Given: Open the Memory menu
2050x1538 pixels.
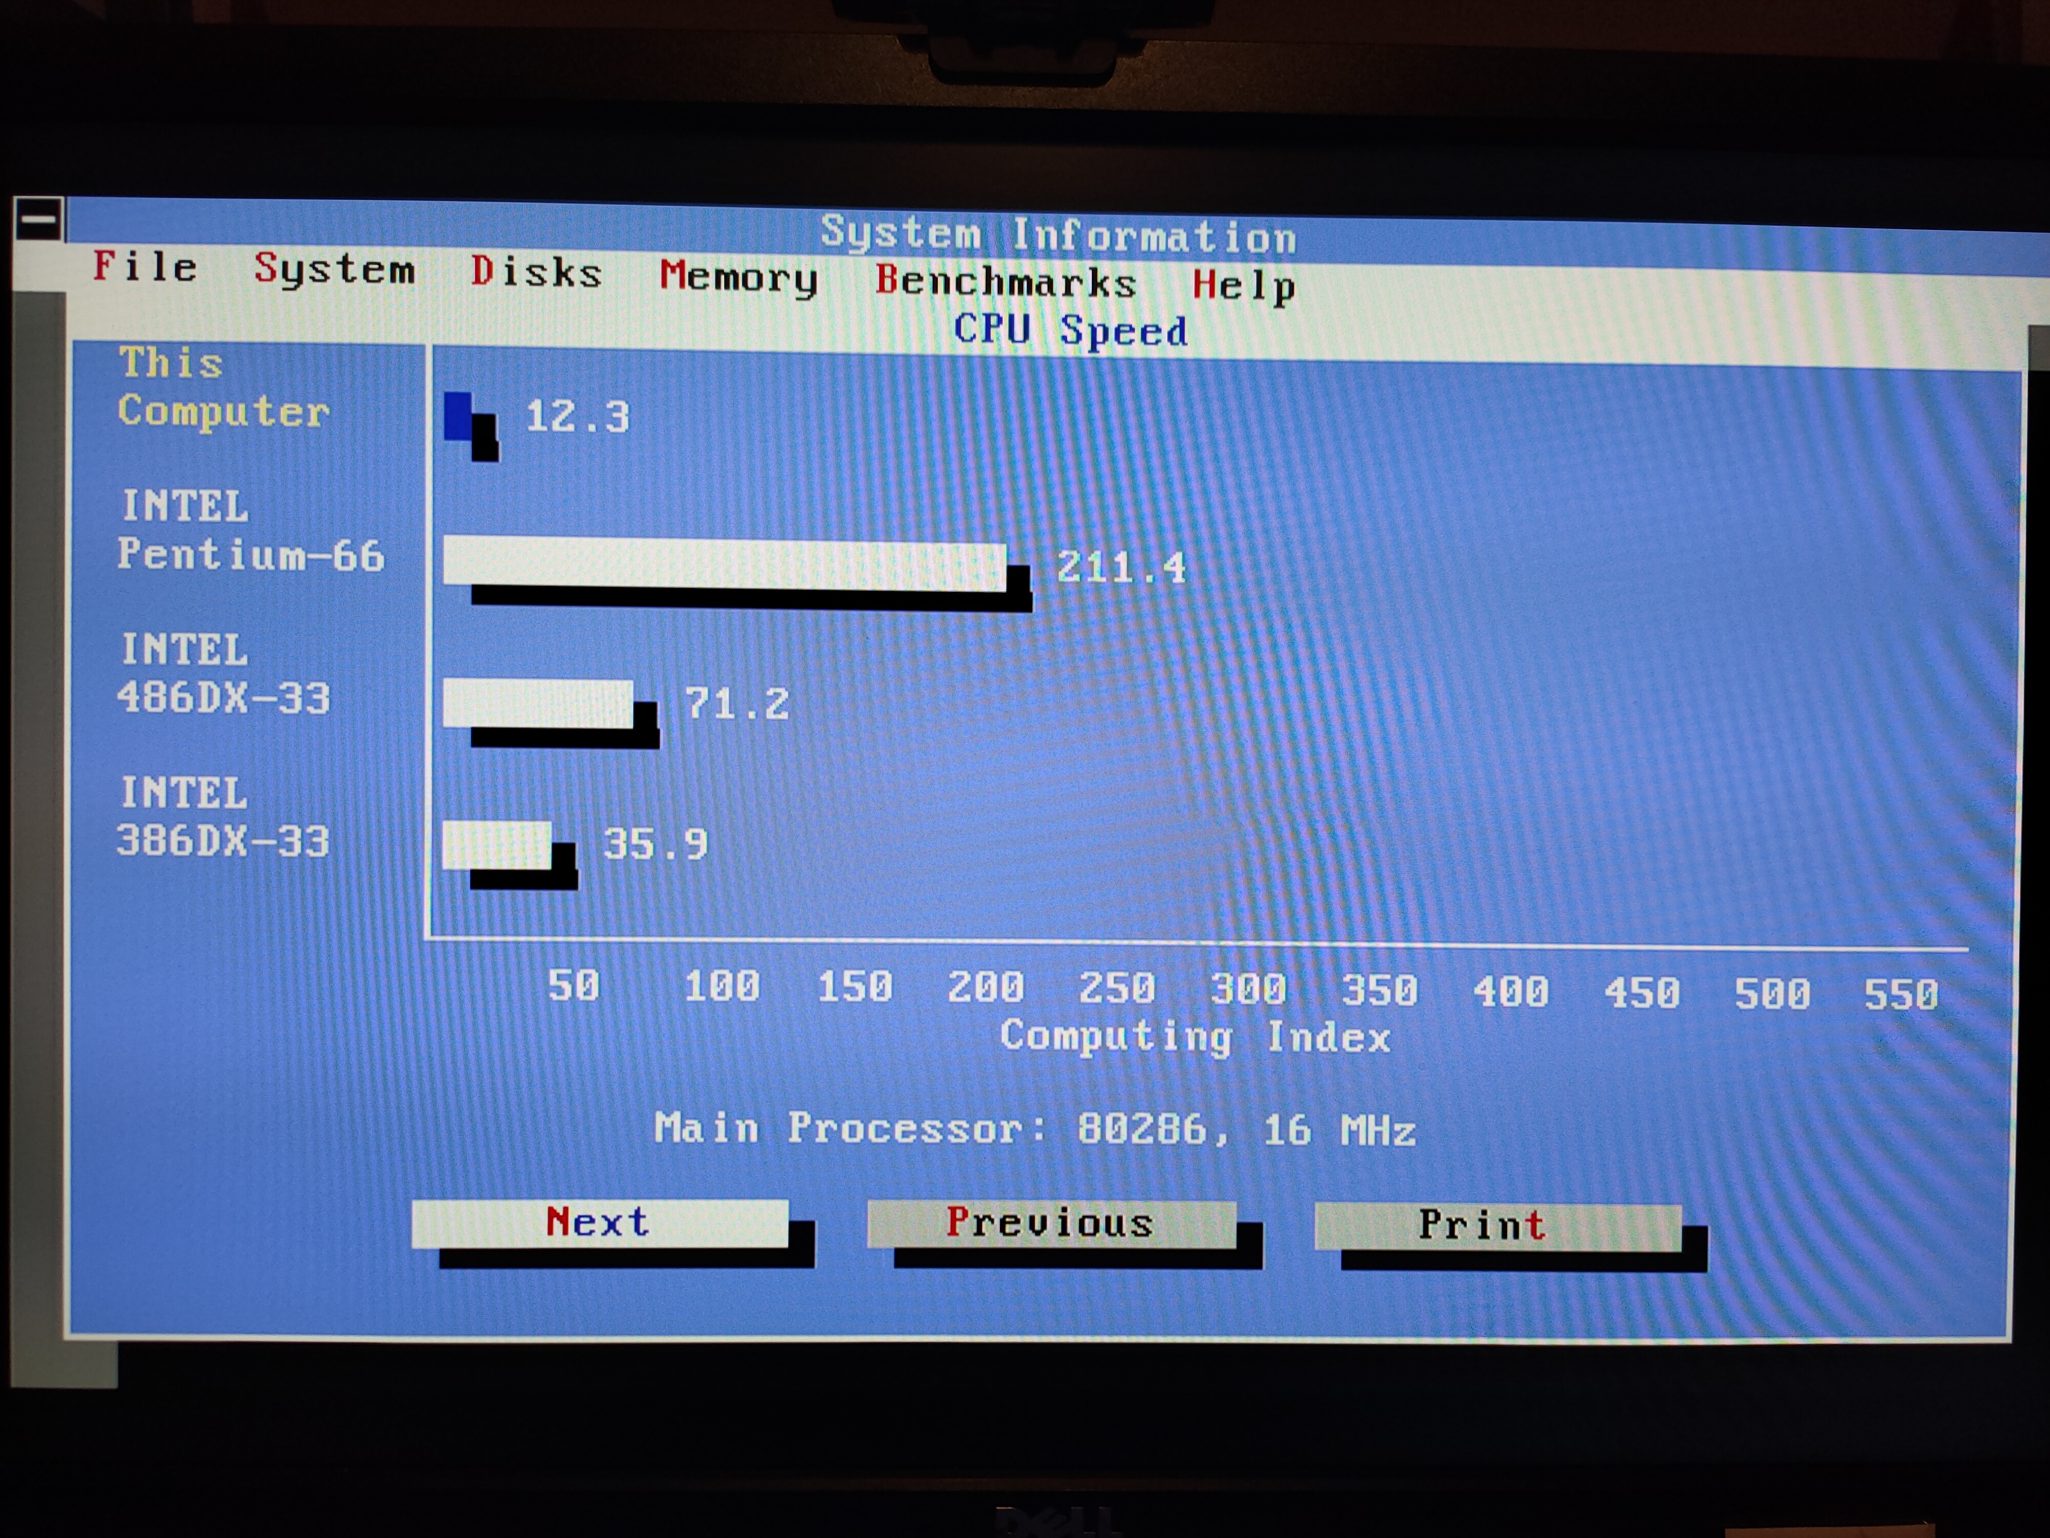Looking at the screenshot, I should point(739,276).
